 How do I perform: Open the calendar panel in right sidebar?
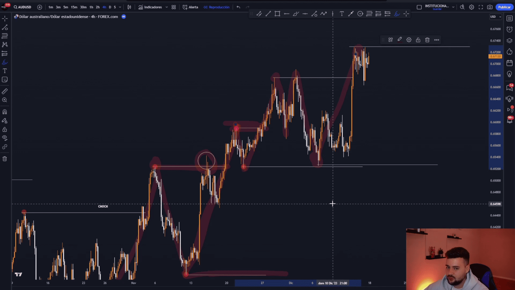pyautogui.click(x=509, y=63)
